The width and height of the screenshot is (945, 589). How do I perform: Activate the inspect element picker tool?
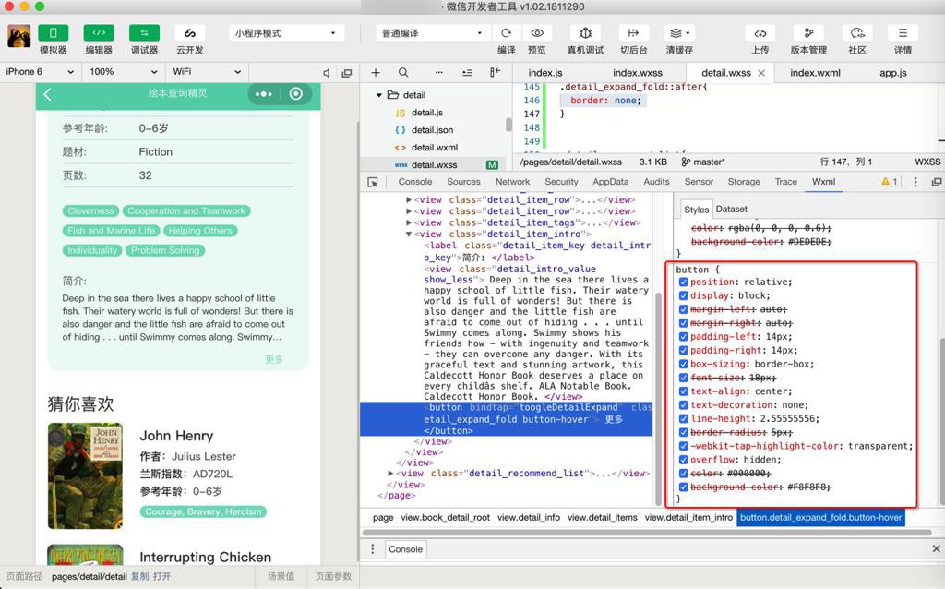[373, 182]
